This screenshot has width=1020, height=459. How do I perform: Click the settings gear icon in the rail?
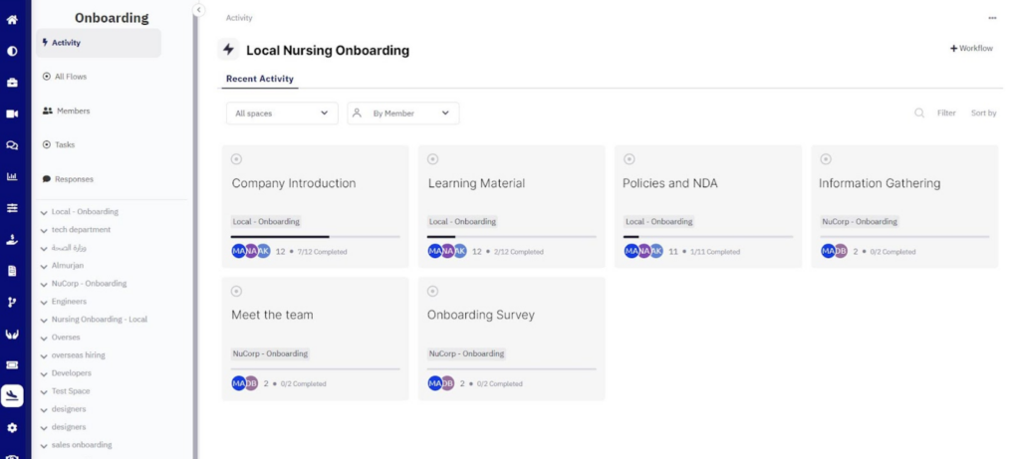coord(12,427)
